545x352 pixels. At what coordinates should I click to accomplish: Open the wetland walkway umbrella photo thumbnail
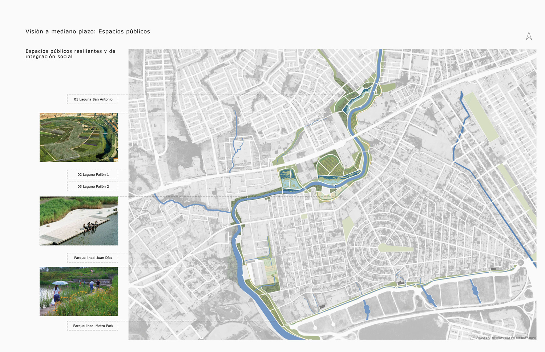click(x=79, y=292)
